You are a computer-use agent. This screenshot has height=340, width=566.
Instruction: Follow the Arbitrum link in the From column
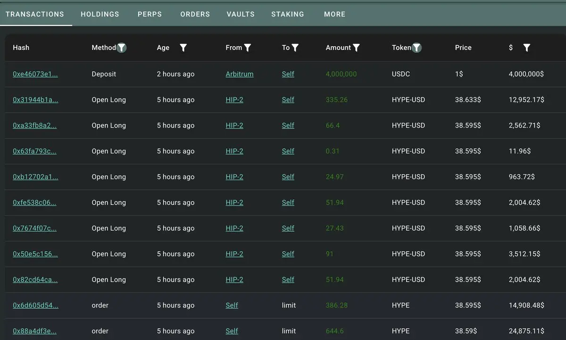[x=240, y=74]
